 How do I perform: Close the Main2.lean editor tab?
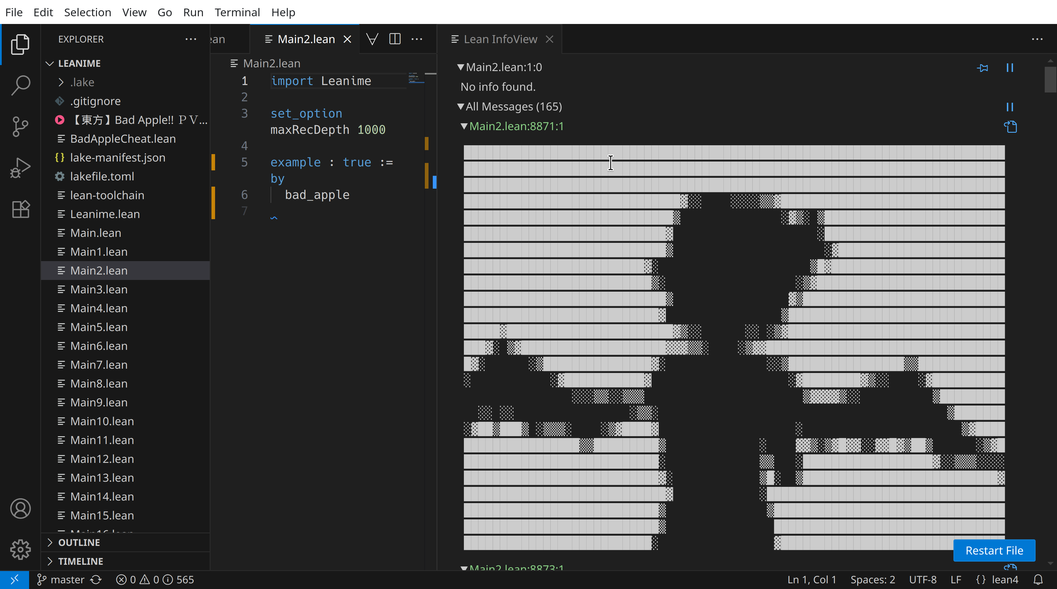(347, 39)
